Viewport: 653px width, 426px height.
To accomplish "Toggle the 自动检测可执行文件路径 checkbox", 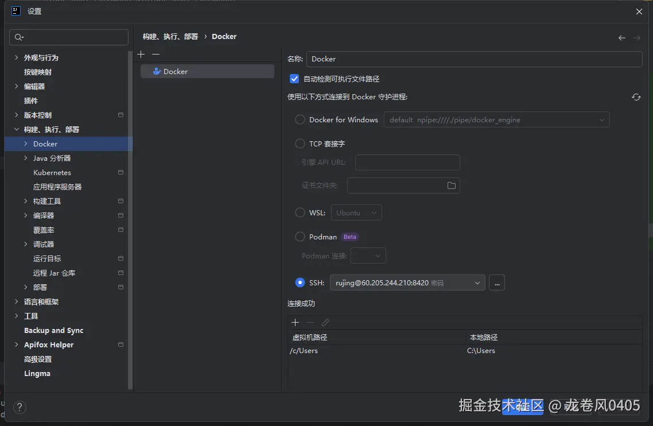I will (294, 79).
